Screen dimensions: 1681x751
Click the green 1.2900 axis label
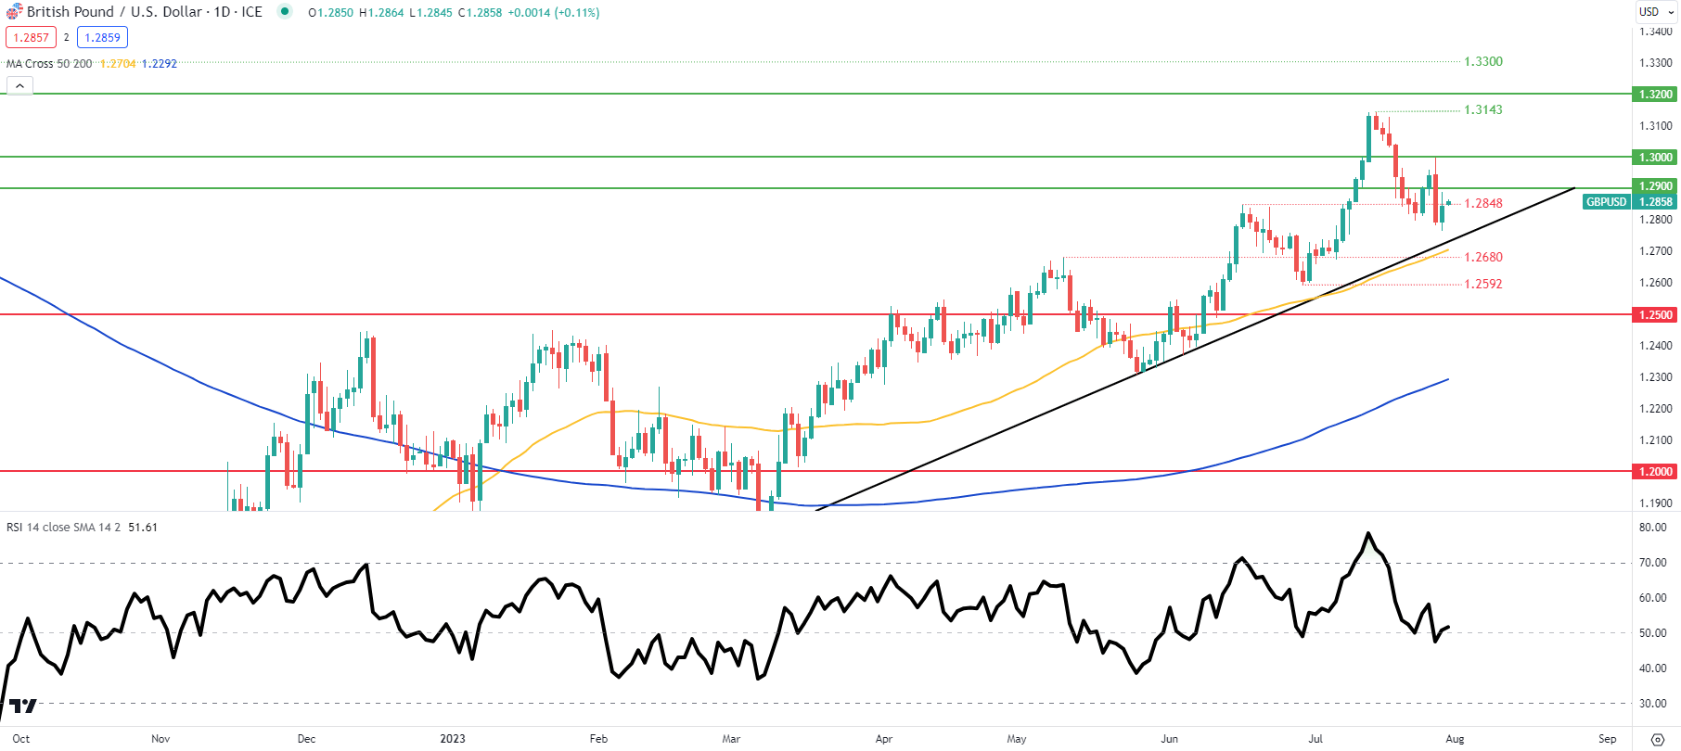click(x=1656, y=186)
